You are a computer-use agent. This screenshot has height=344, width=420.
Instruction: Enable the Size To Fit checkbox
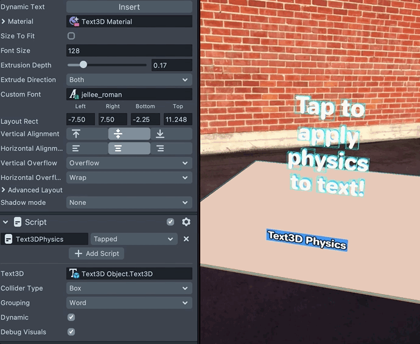click(71, 36)
